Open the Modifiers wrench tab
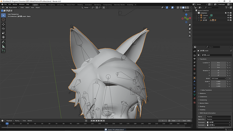This screenshot has width=233, height=131. coord(195,81)
